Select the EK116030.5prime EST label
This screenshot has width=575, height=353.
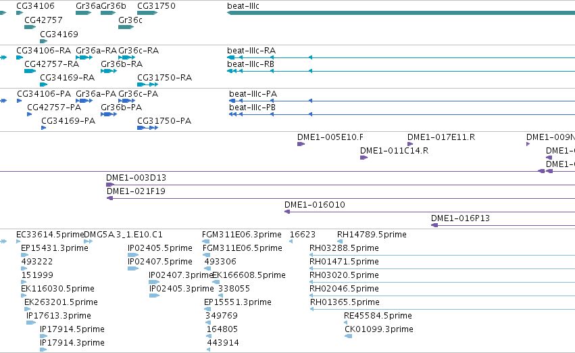point(57,289)
